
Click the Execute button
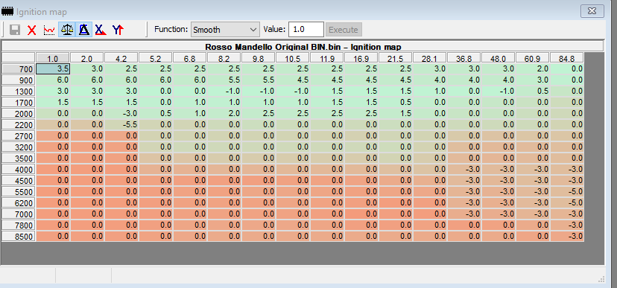(x=343, y=30)
